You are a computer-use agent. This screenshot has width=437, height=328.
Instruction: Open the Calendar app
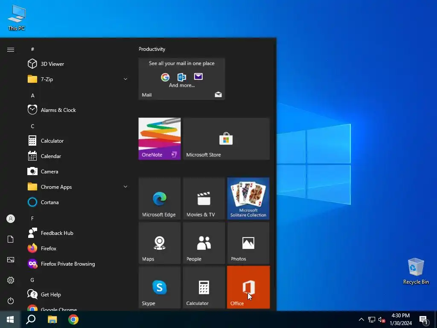tap(78, 156)
